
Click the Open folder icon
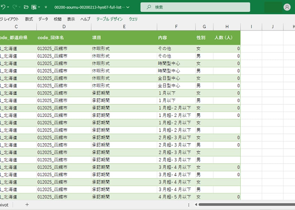pos(26,7)
